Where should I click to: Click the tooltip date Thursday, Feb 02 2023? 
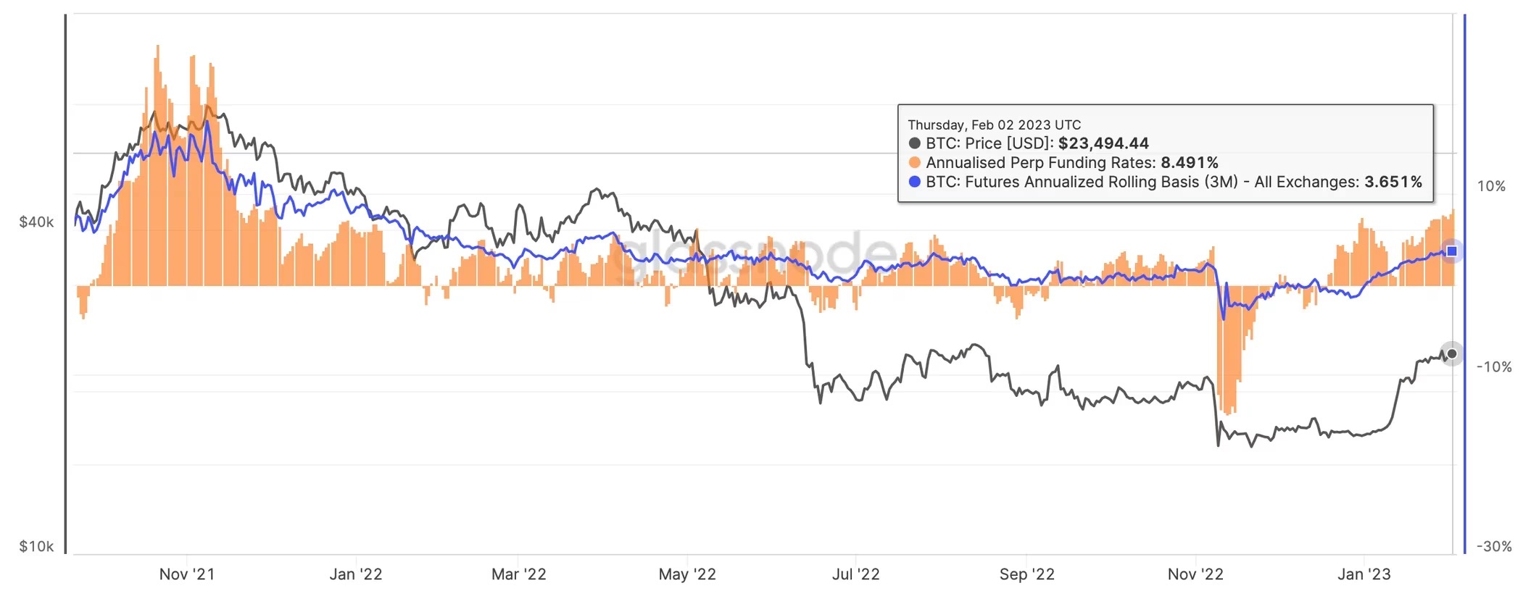pos(979,125)
